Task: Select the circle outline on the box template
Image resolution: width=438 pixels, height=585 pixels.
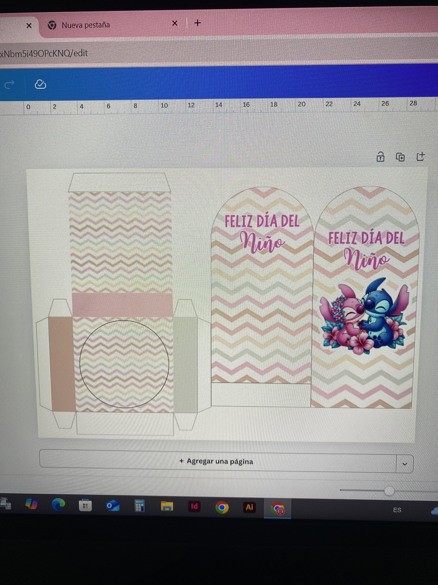Action: pyautogui.click(x=80, y=364)
